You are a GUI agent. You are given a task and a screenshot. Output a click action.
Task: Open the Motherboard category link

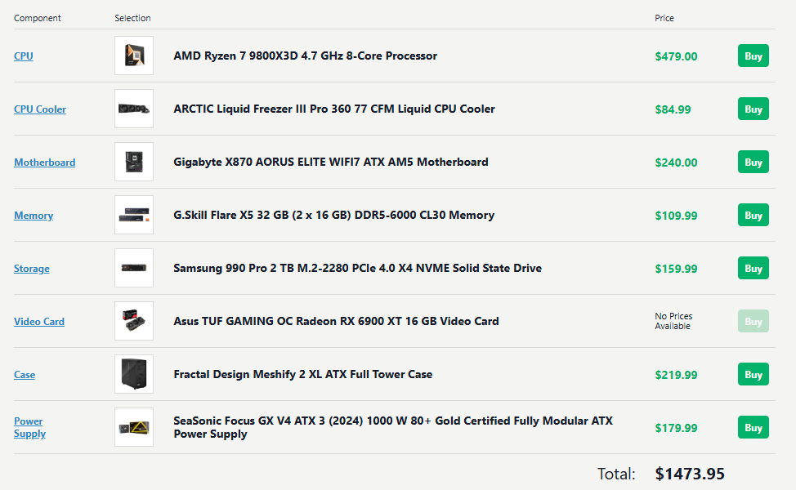(45, 163)
